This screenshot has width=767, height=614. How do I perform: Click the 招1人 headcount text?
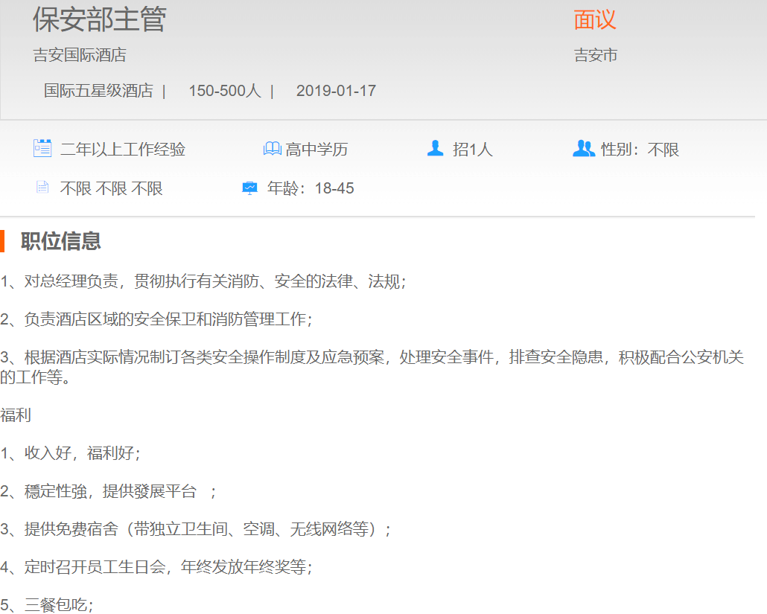(x=473, y=150)
